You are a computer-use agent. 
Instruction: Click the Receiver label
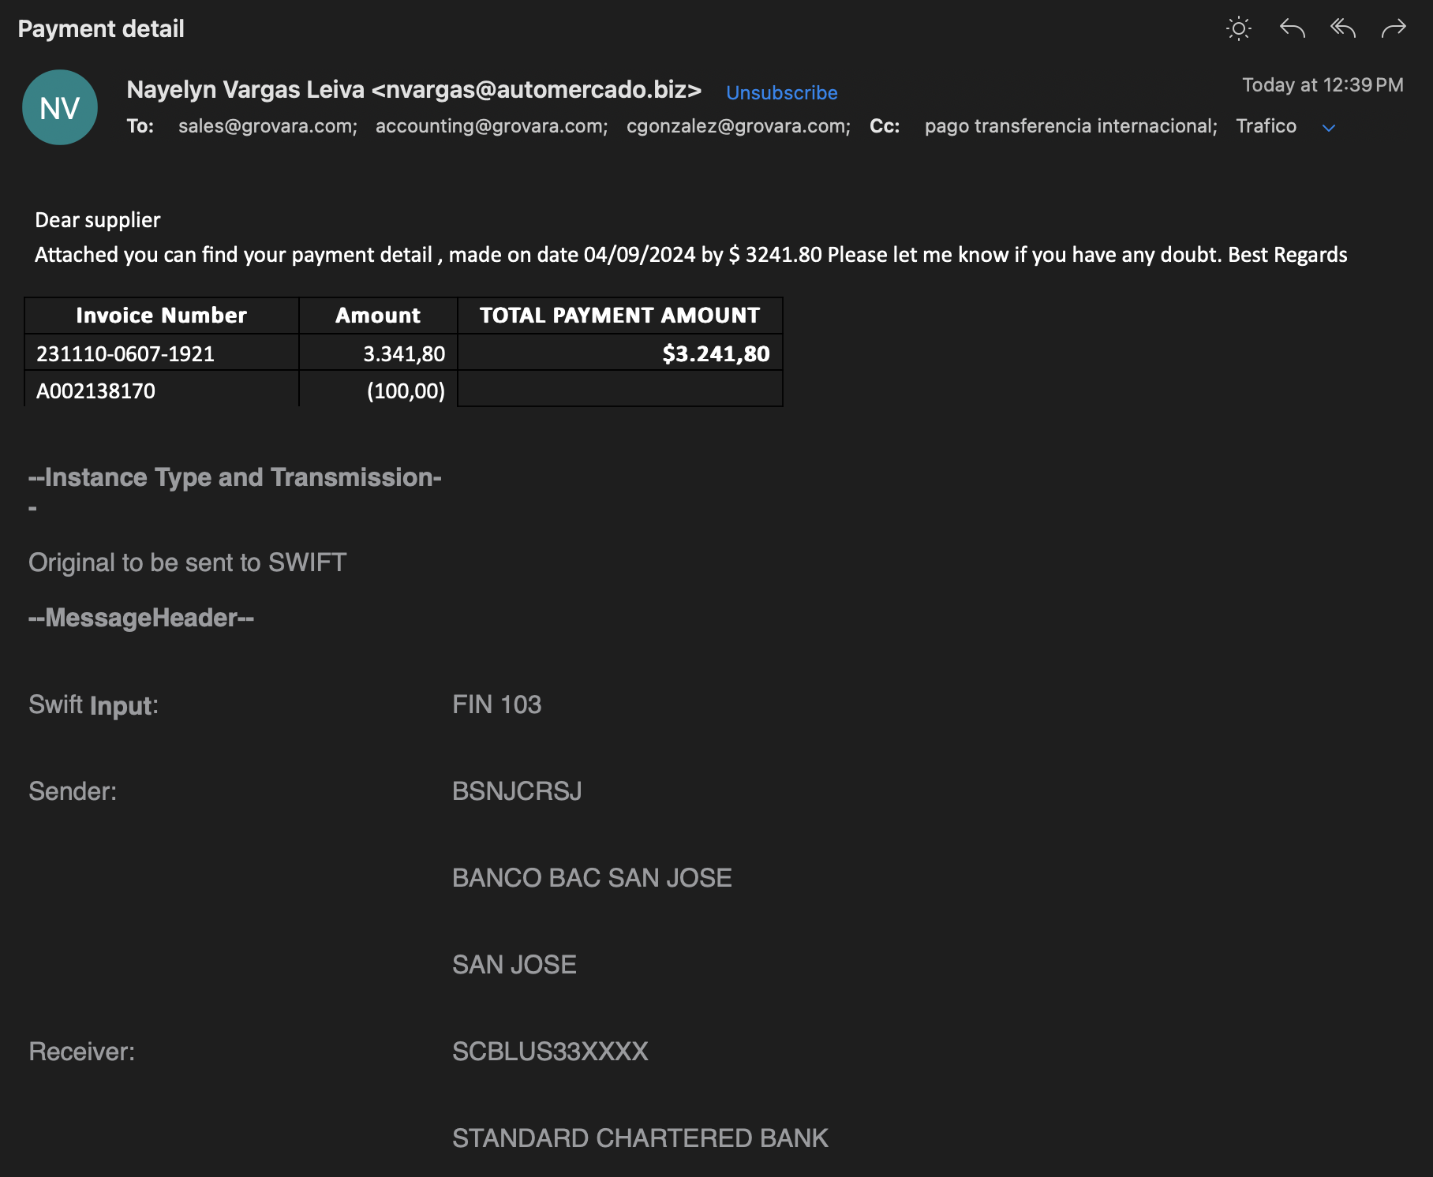81,1052
